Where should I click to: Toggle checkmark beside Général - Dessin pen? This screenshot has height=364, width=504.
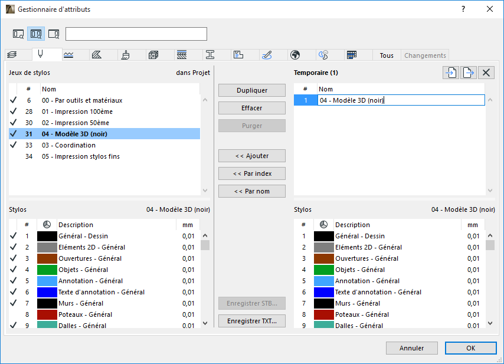[x=13, y=236]
